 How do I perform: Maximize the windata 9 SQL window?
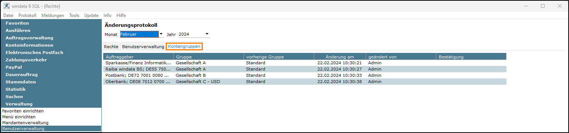click(x=543, y=6)
